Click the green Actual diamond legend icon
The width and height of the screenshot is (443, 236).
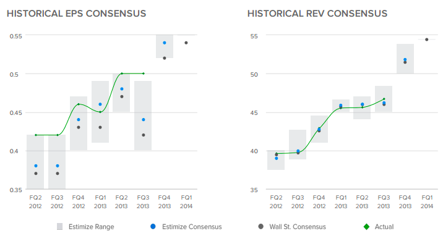(366, 226)
